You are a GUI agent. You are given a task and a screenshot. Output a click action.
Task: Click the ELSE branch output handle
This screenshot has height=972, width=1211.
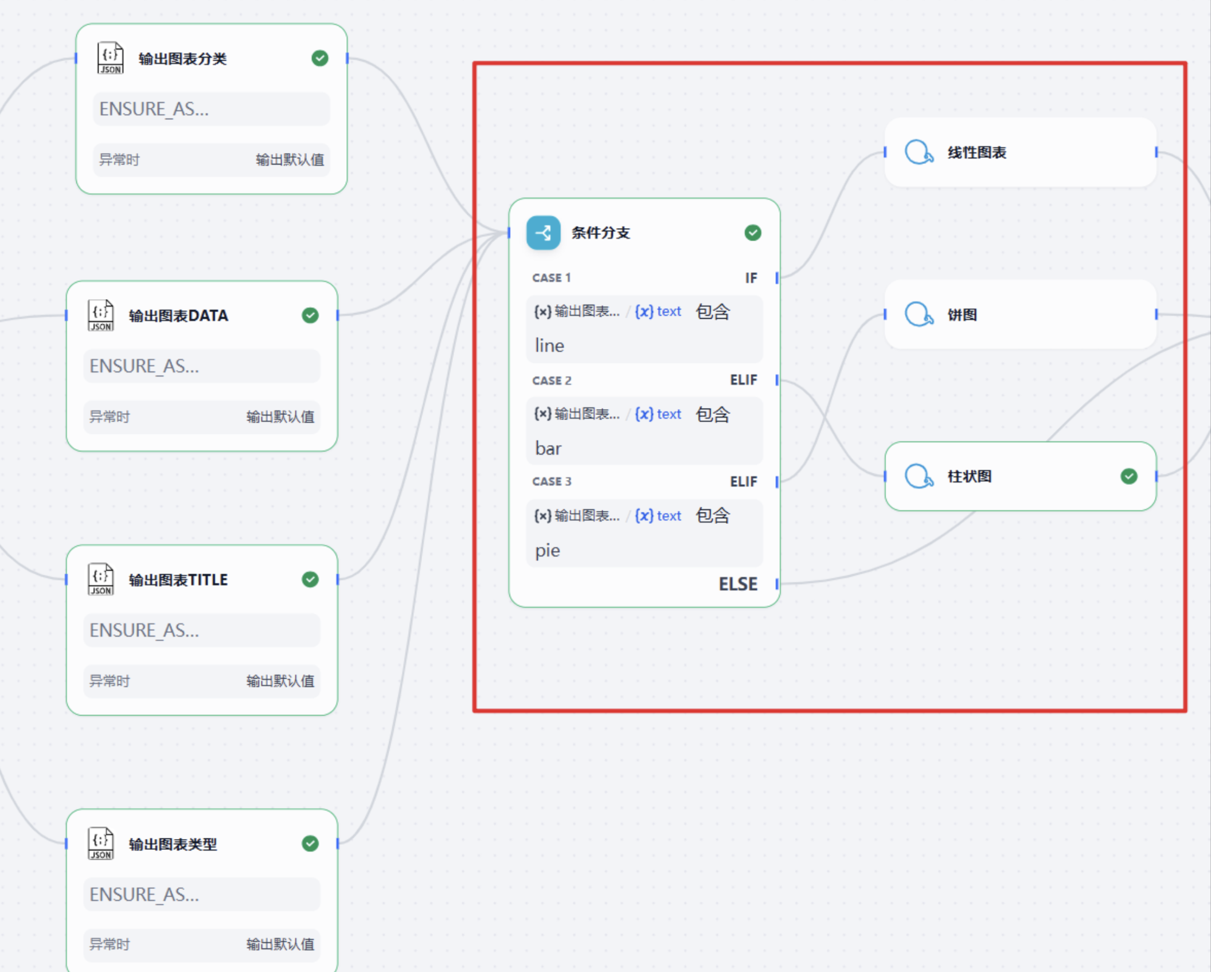pos(777,584)
